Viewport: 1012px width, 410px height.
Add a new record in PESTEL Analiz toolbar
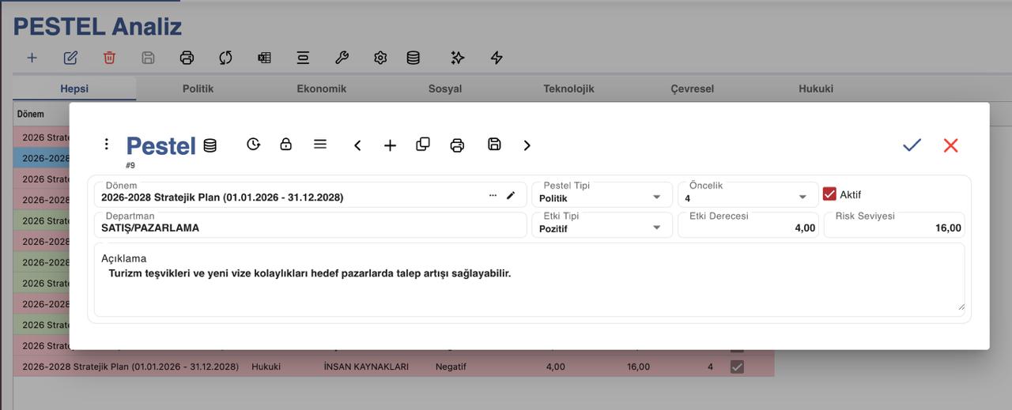coord(32,58)
